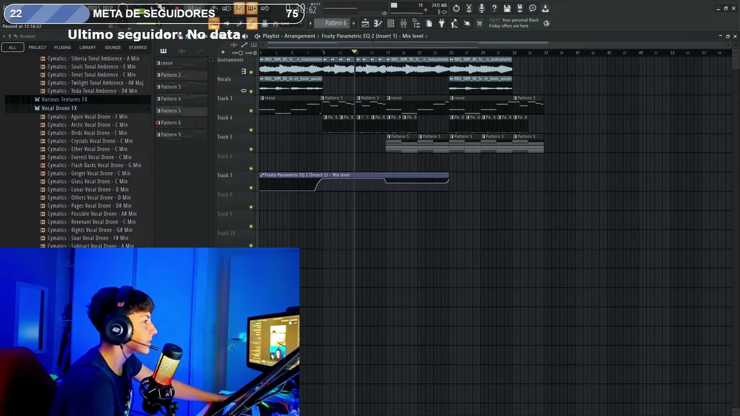Image resolution: width=740 pixels, height=416 pixels.
Task: Open the playlist menu arrow before Playlist title
Action: pyautogui.click(x=257, y=36)
